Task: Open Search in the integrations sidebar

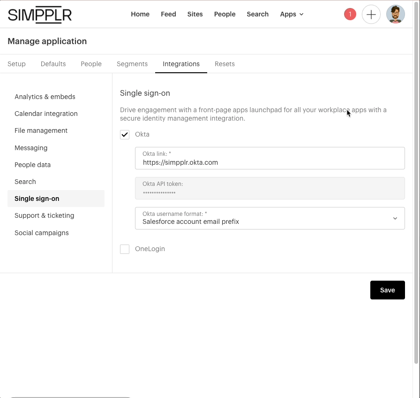Action: pyautogui.click(x=25, y=182)
